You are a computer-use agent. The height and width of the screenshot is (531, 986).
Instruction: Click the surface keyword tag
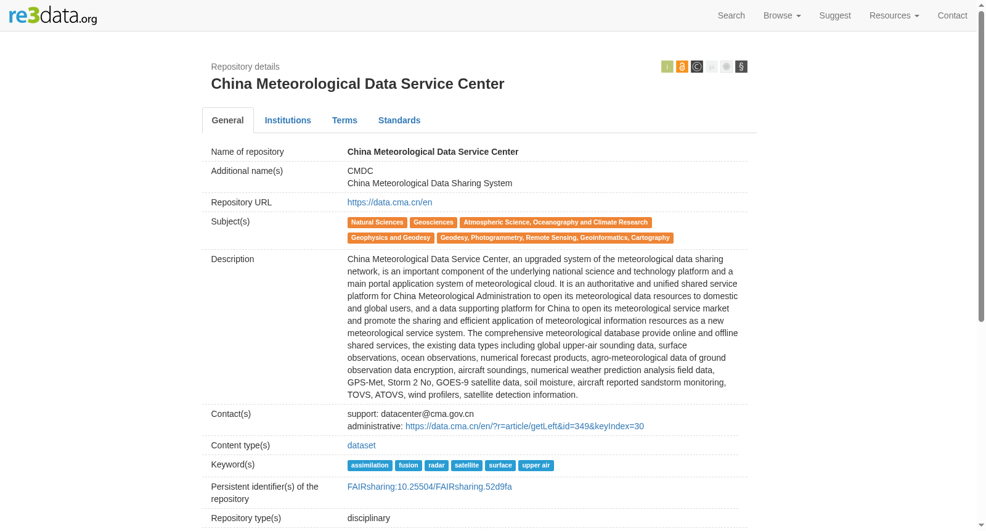pos(500,466)
